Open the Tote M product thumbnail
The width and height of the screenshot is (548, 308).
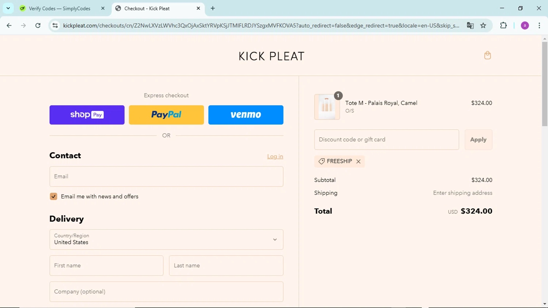(x=327, y=107)
